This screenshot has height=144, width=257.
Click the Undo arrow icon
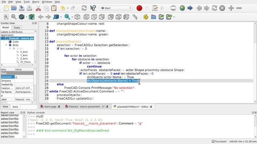[63, 8]
